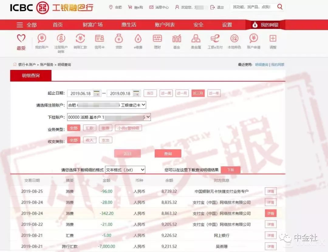Select 小微e管明细 business type
328x252 pixels.
[x=128, y=128]
